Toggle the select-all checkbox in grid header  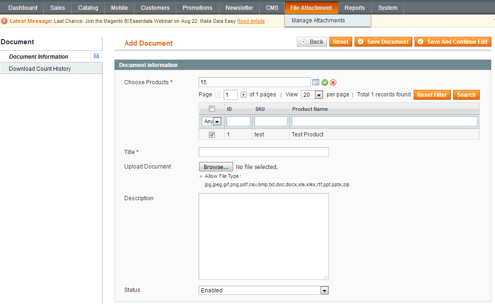coord(212,109)
